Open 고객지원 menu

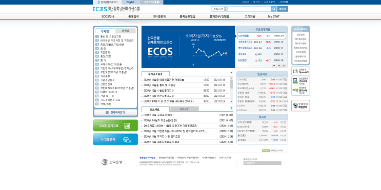250,17
